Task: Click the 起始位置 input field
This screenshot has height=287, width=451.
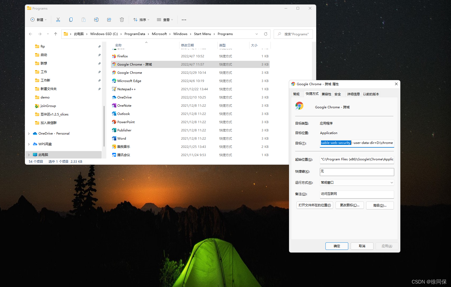Action: tap(357, 160)
